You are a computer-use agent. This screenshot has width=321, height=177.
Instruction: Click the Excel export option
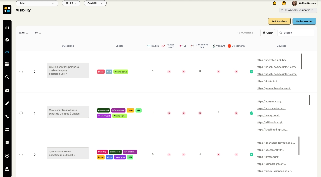23,33
